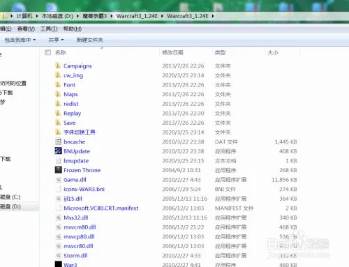Screen dimensions: 349x267
Task: Expand the arrow after 本地磁盘 (D:)
Action: pyautogui.click(x=77, y=16)
